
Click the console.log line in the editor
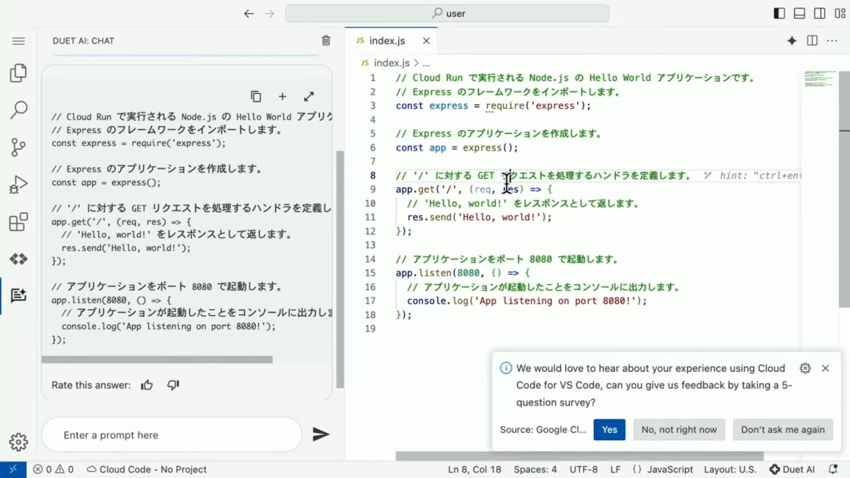pyautogui.click(x=528, y=301)
